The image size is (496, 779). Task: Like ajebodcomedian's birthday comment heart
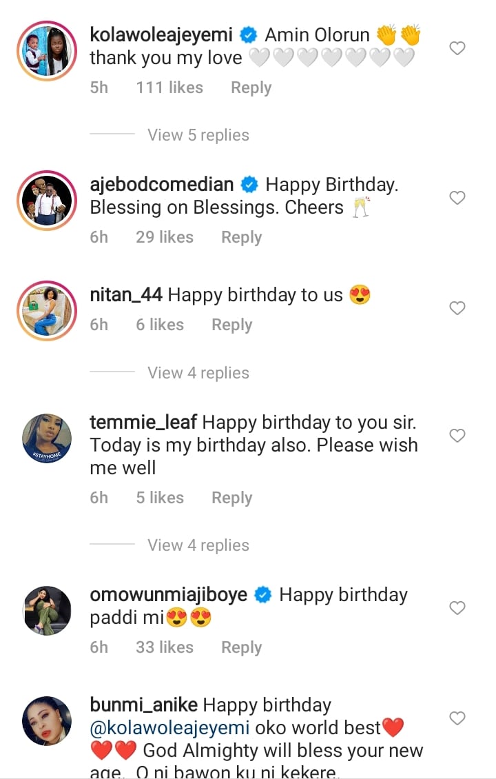[x=457, y=198]
